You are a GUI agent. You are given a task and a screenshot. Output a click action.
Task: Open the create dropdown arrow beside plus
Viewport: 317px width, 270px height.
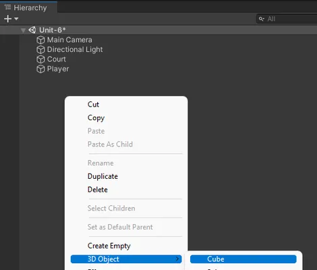point(16,19)
